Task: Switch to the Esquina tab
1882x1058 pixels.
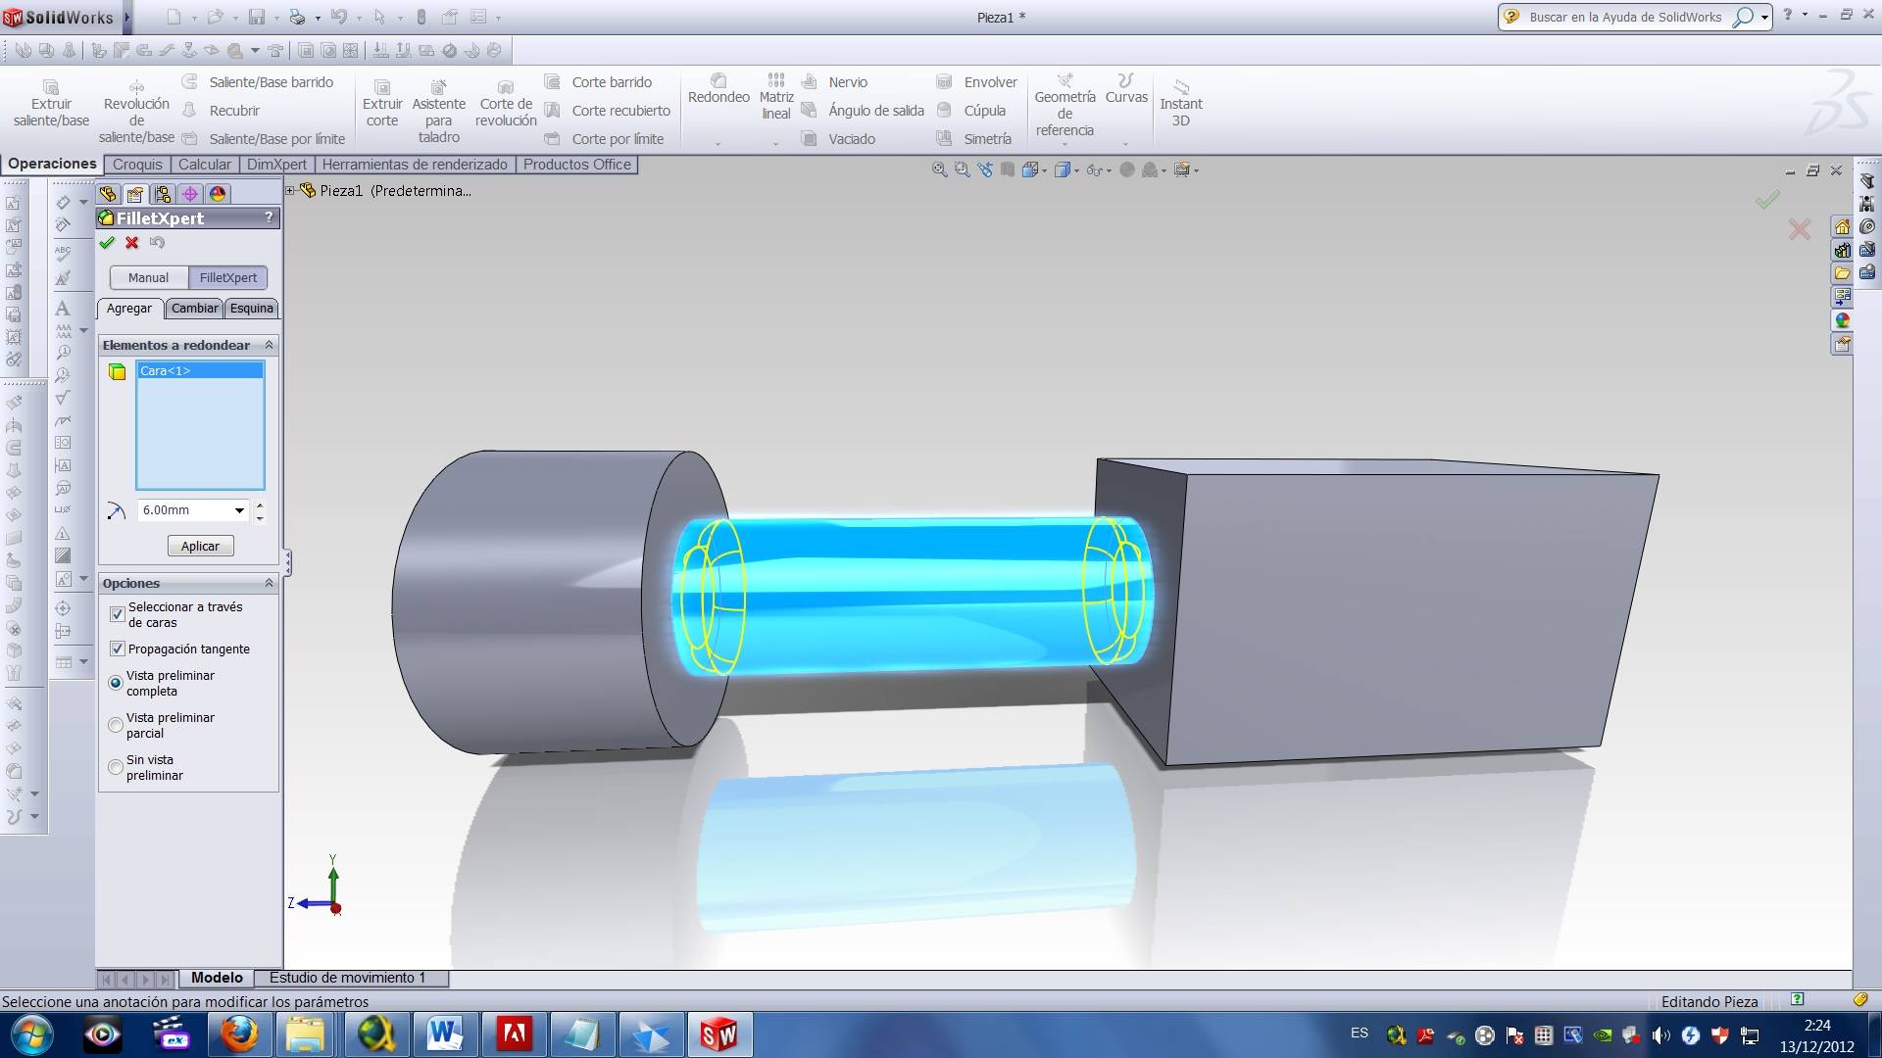Action: point(252,309)
